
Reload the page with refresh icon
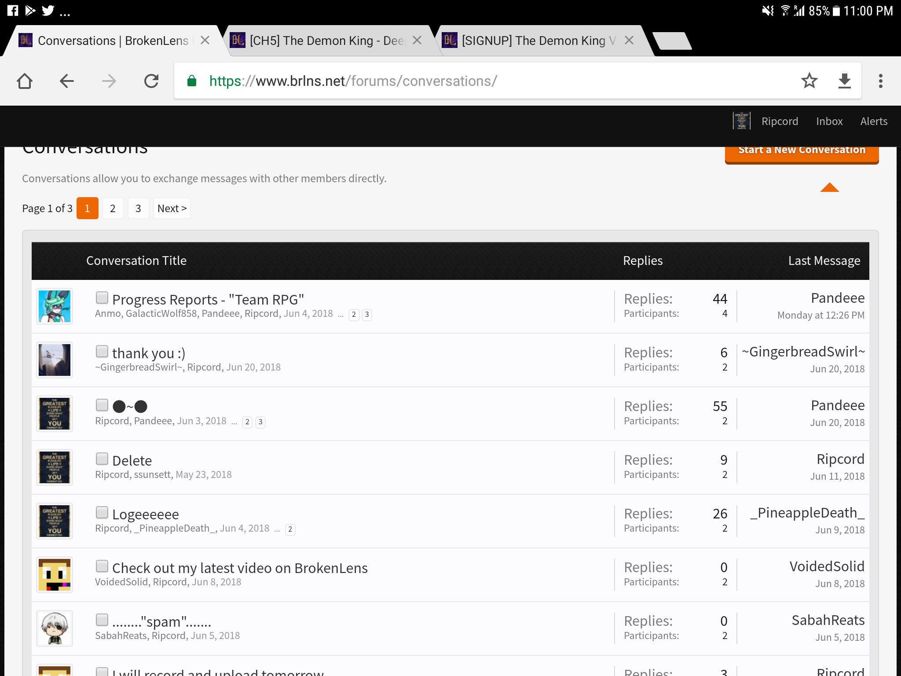(151, 81)
